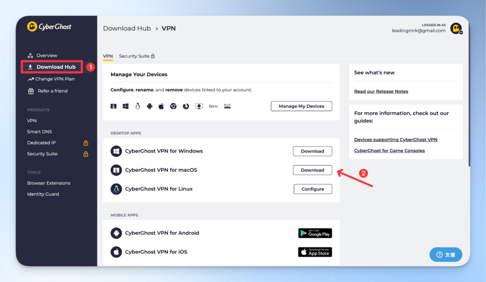
Task: Click the CyberGhost logo
Action: pyautogui.click(x=49, y=27)
